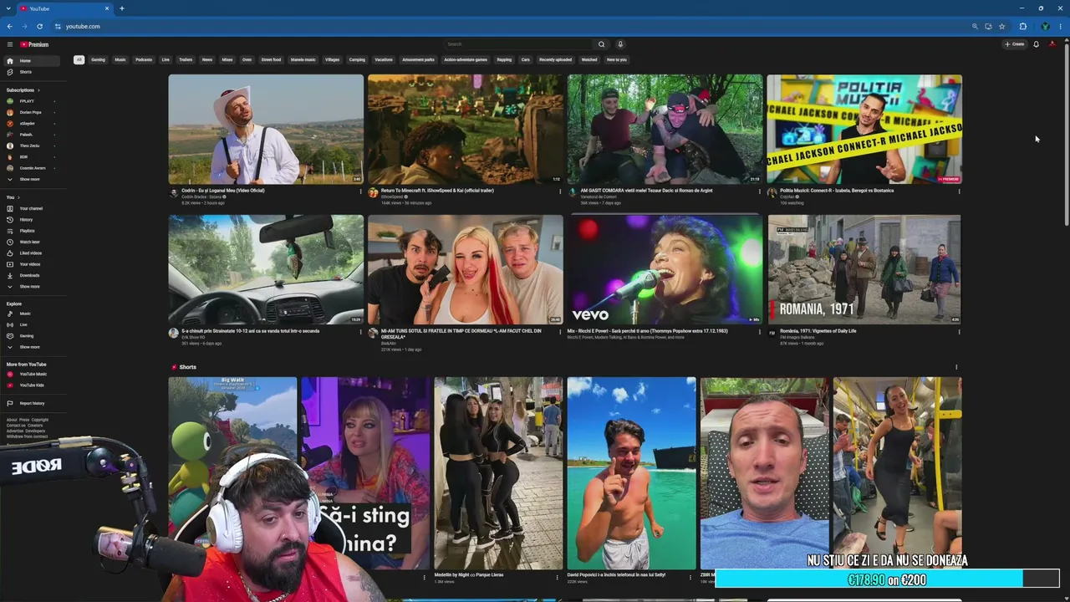Play the Romania, 1971 video thumbnail
Image resolution: width=1070 pixels, height=602 pixels.
(864, 269)
